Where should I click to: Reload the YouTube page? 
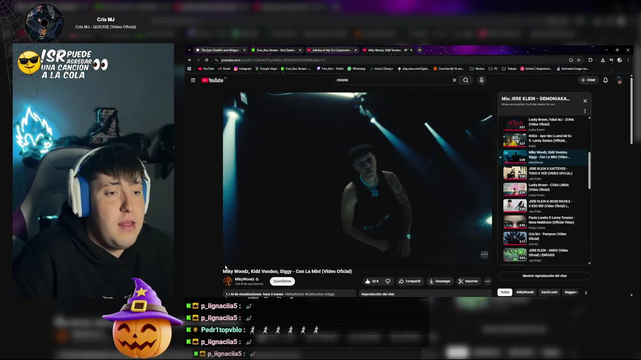(206, 60)
